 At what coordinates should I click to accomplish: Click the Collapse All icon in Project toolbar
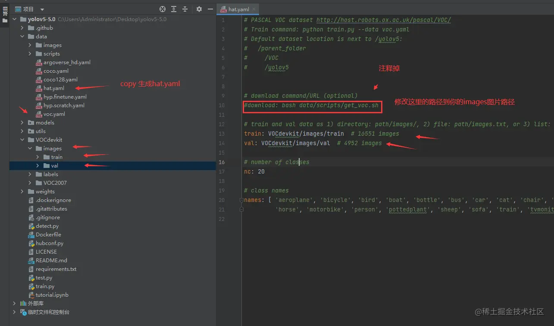(x=185, y=9)
